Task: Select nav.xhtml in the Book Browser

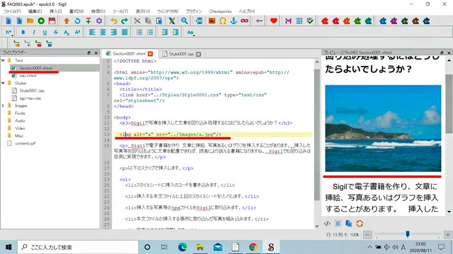Action: [x=27, y=75]
